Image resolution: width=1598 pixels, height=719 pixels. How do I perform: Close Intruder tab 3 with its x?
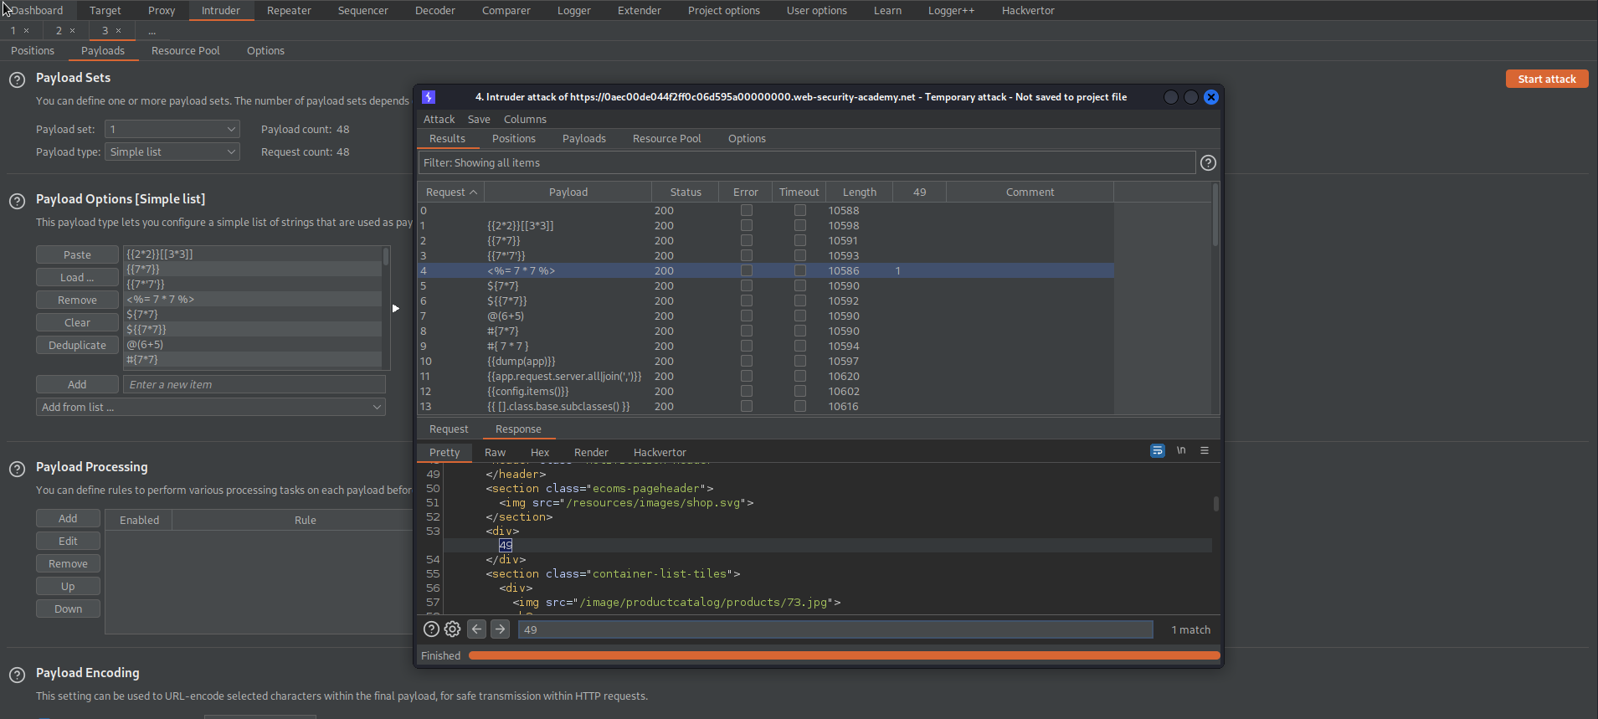[118, 31]
